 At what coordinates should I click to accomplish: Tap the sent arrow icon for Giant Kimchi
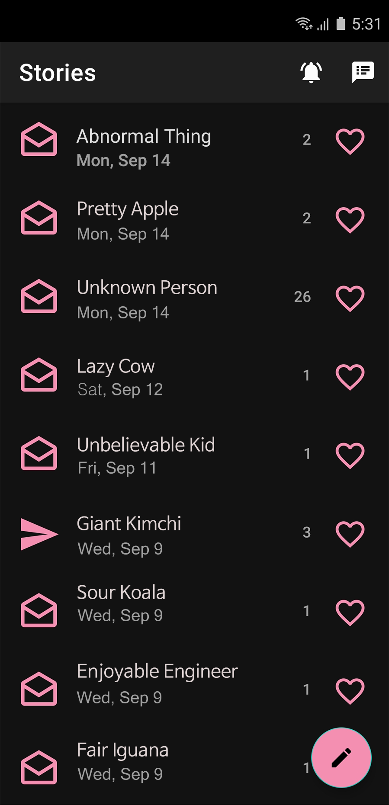[x=39, y=534]
